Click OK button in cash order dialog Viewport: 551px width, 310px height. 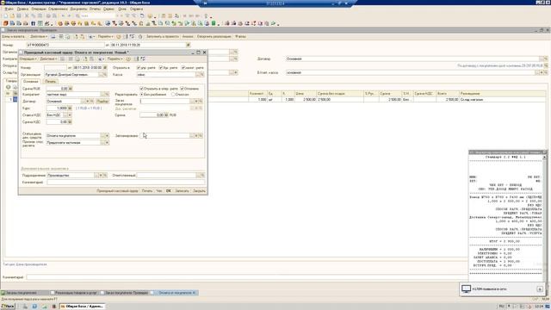(x=169, y=191)
